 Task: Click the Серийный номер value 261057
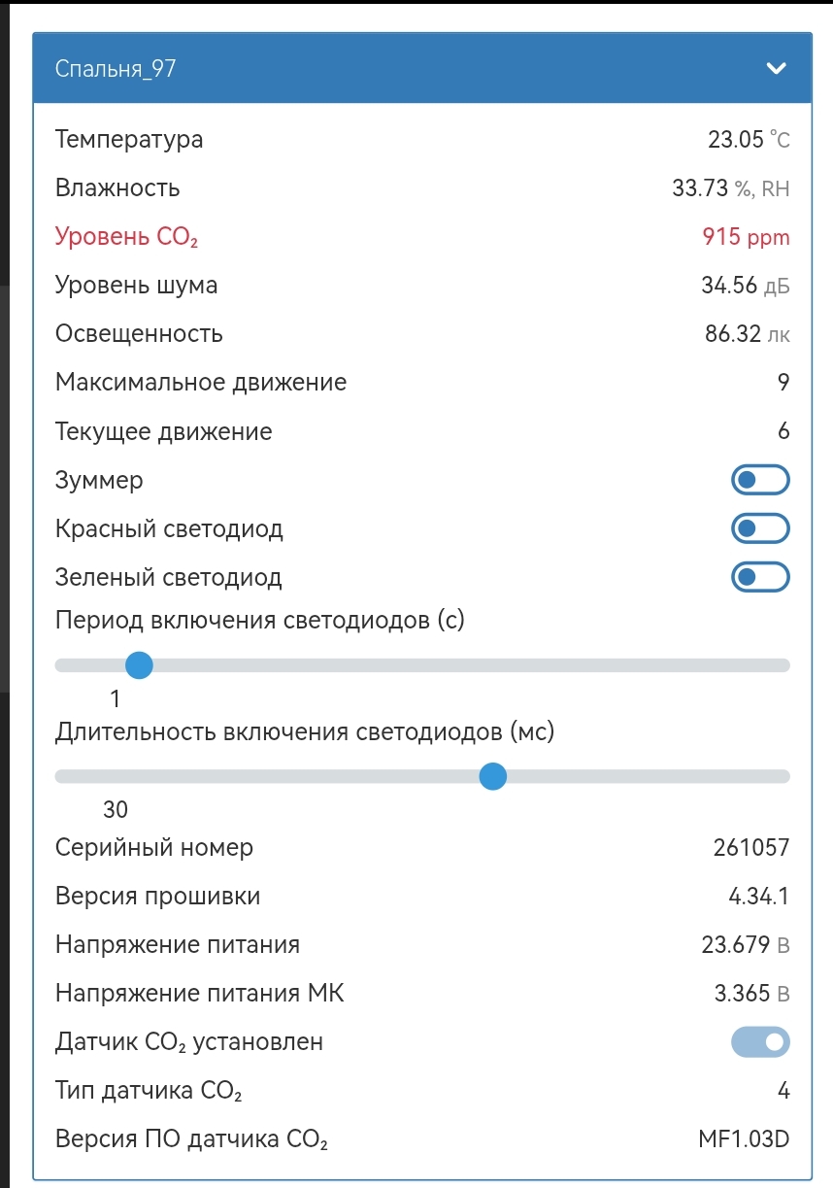pos(750,848)
